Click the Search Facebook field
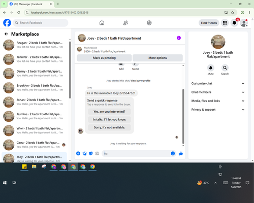The width and height of the screenshot is (254, 203). [41, 23]
